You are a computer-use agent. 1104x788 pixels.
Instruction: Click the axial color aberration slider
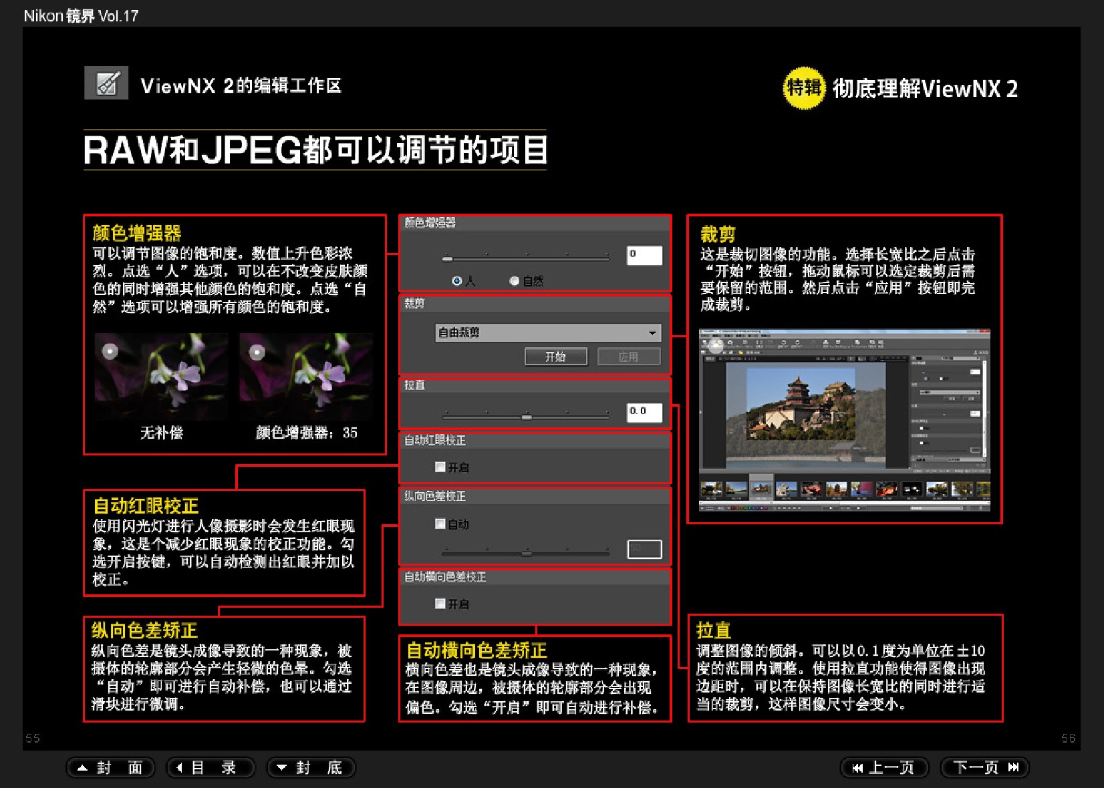coord(525,553)
